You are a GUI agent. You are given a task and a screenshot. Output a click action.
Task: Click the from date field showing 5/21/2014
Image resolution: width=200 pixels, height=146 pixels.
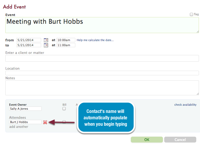[x=29, y=40]
